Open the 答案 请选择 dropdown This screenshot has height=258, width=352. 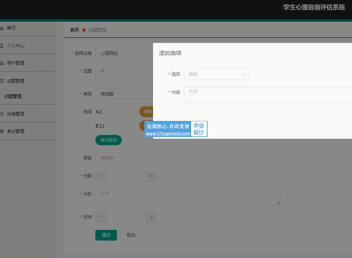(128, 158)
